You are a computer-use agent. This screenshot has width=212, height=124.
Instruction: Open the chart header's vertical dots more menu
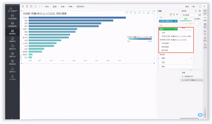152,13
